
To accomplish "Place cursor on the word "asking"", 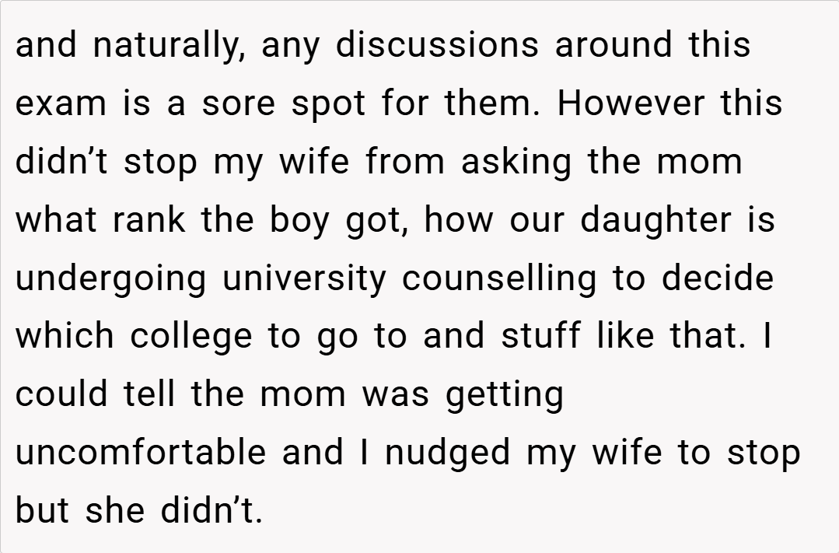I will 516,163.
